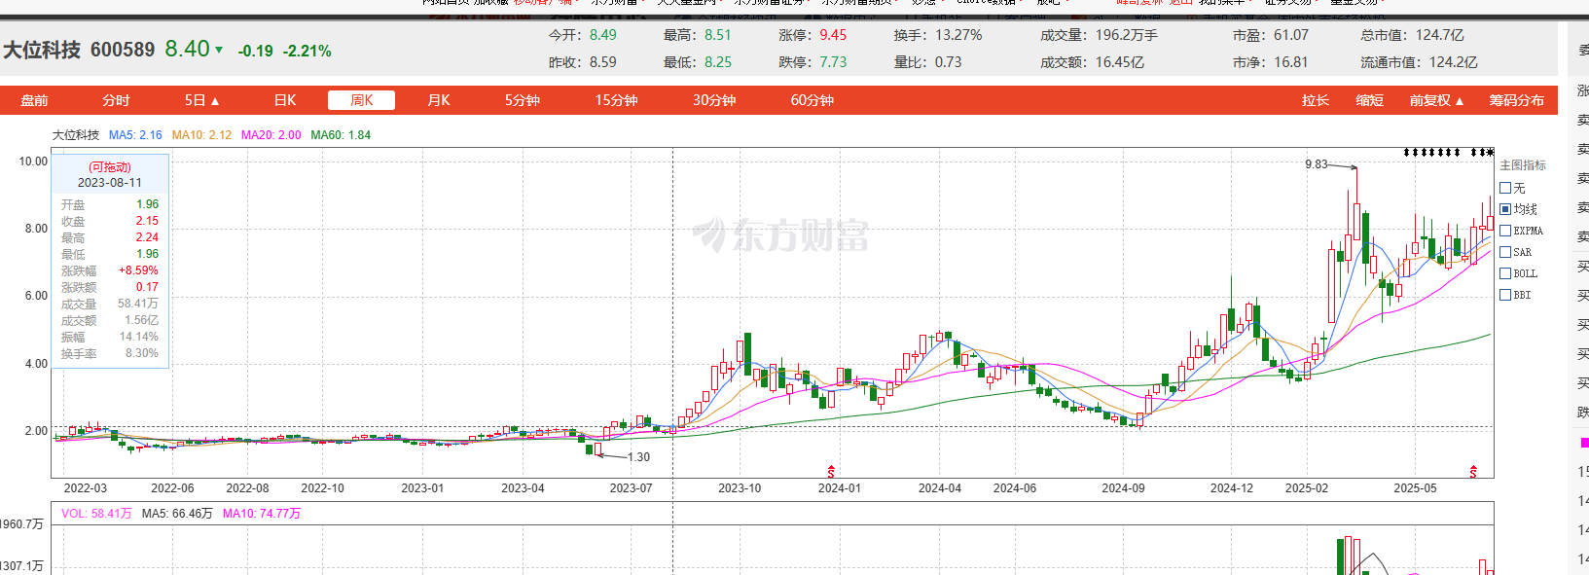Switch to the 月K monthly chart
This screenshot has width=1589, height=575.
coord(439,100)
